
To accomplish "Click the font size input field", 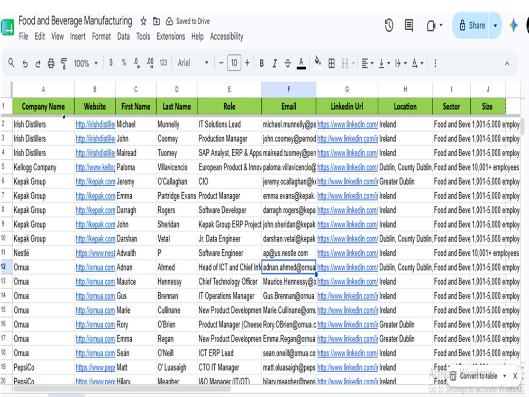I will point(234,63).
